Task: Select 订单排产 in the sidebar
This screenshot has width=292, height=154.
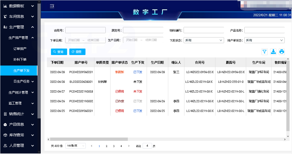Action: pyautogui.click(x=20, y=49)
